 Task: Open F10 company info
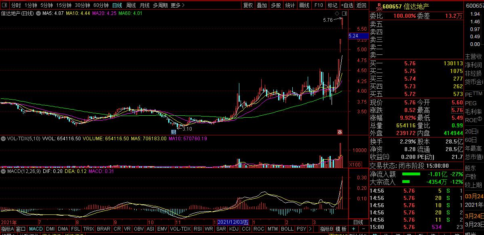[319, 5]
